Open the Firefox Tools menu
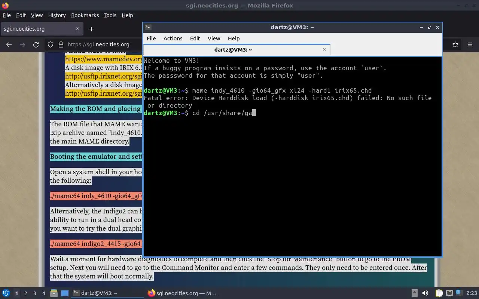This screenshot has height=299, width=479. click(110, 15)
